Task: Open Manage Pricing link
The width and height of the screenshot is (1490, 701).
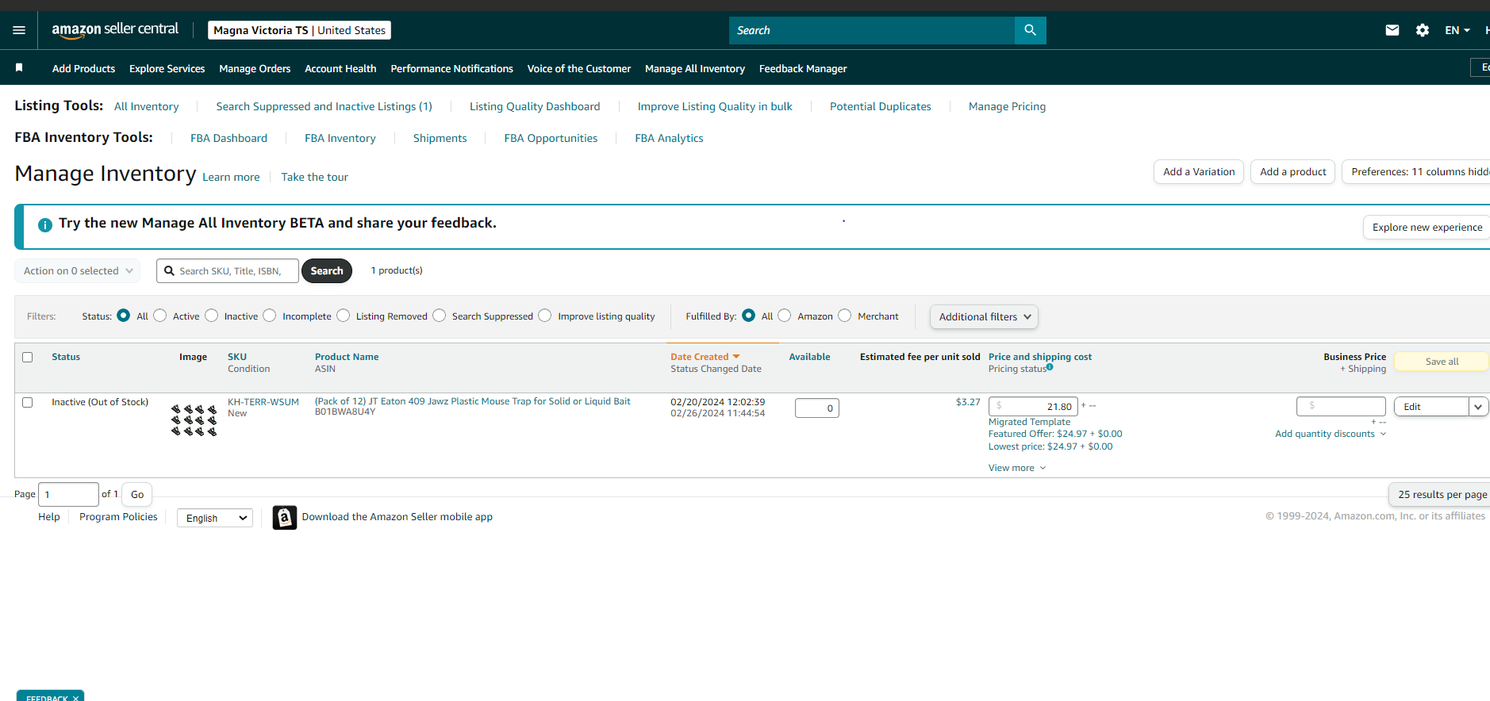Action: [x=1007, y=106]
